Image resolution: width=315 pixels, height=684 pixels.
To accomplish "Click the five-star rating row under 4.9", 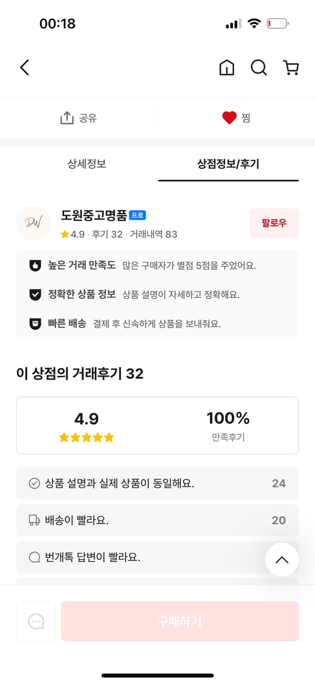I will (x=87, y=437).
